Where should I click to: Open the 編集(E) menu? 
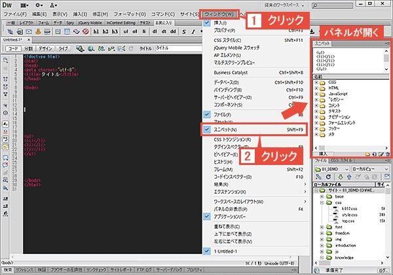pyautogui.click(x=39, y=14)
